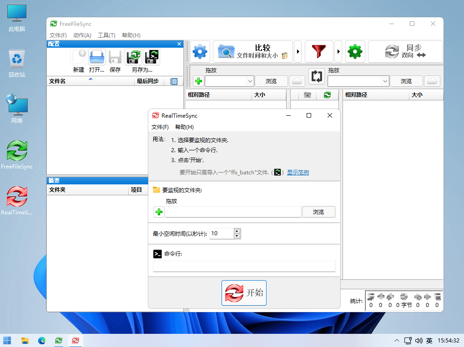Image resolution: width=464 pixels, height=347 pixels.
Task: Select the RealTimeSync desktop shortcut icon
Action: [17, 200]
